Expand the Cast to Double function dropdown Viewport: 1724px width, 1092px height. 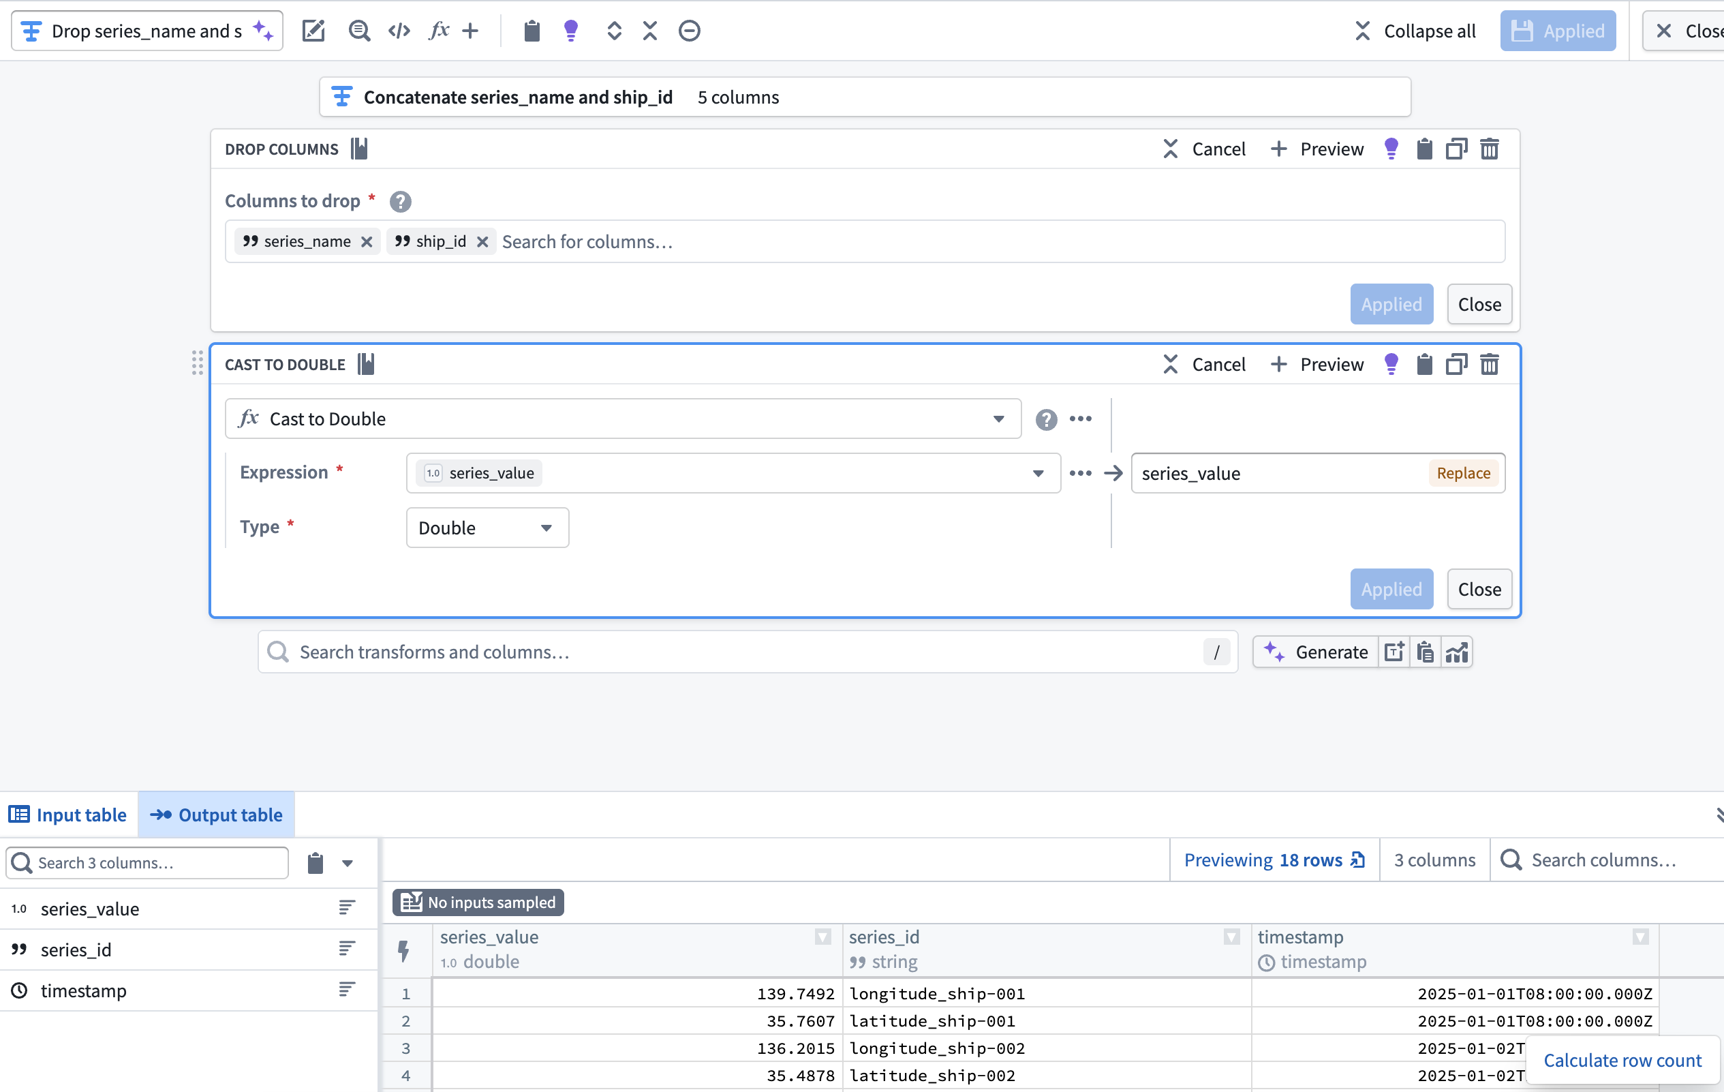click(x=998, y=418)
